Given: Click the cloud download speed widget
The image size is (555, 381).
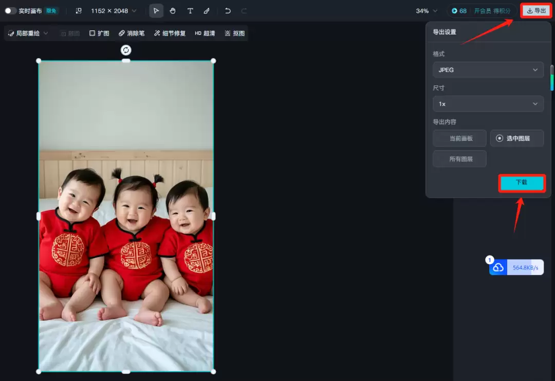Looking at the screenshot, I should (x=516, y=267).
